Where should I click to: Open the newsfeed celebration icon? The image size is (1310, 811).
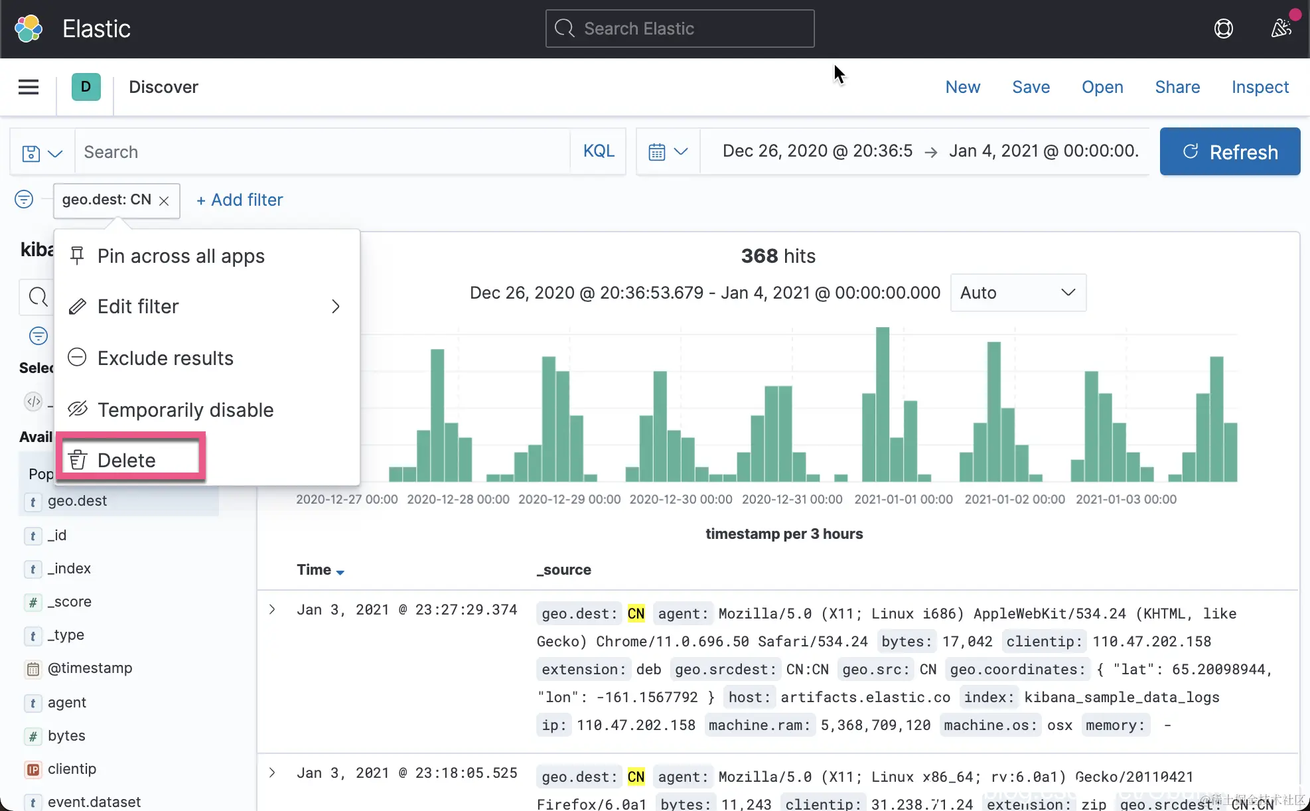point(1281,29)
